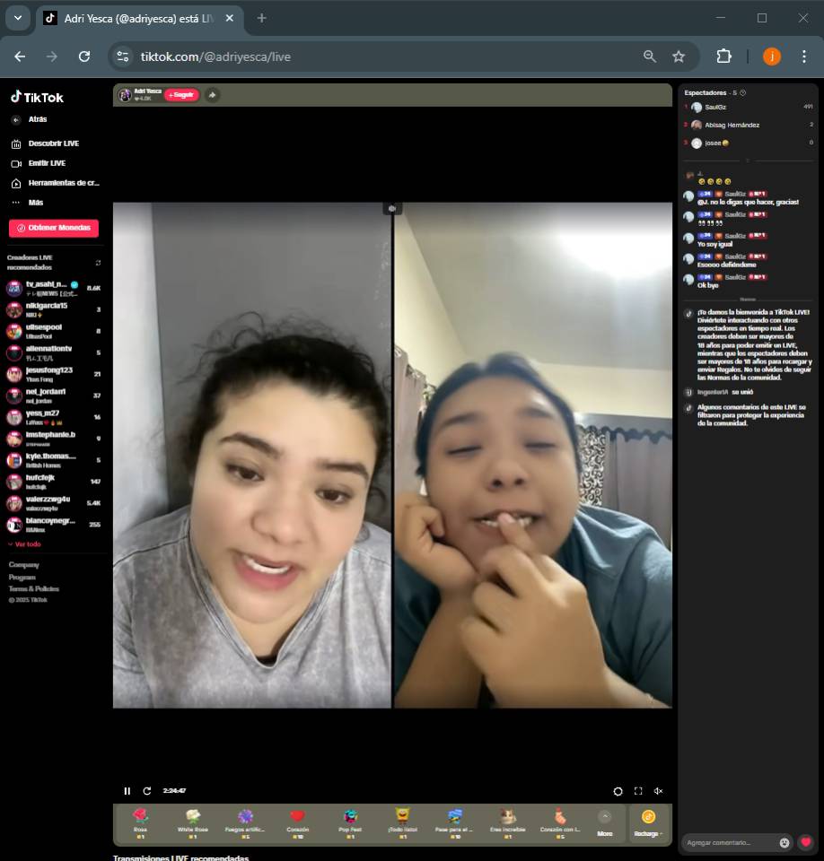Share the live via arrow icon

[212, 95]
